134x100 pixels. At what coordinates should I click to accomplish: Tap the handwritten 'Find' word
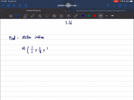[x=12, y=38]
